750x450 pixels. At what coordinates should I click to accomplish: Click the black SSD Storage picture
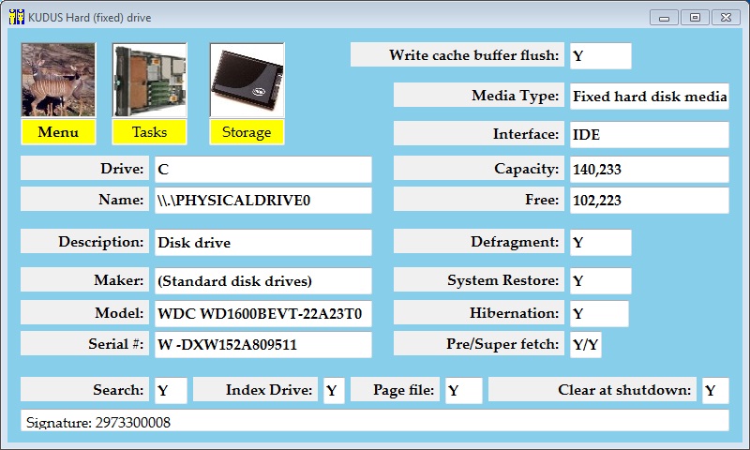[247, 81]
